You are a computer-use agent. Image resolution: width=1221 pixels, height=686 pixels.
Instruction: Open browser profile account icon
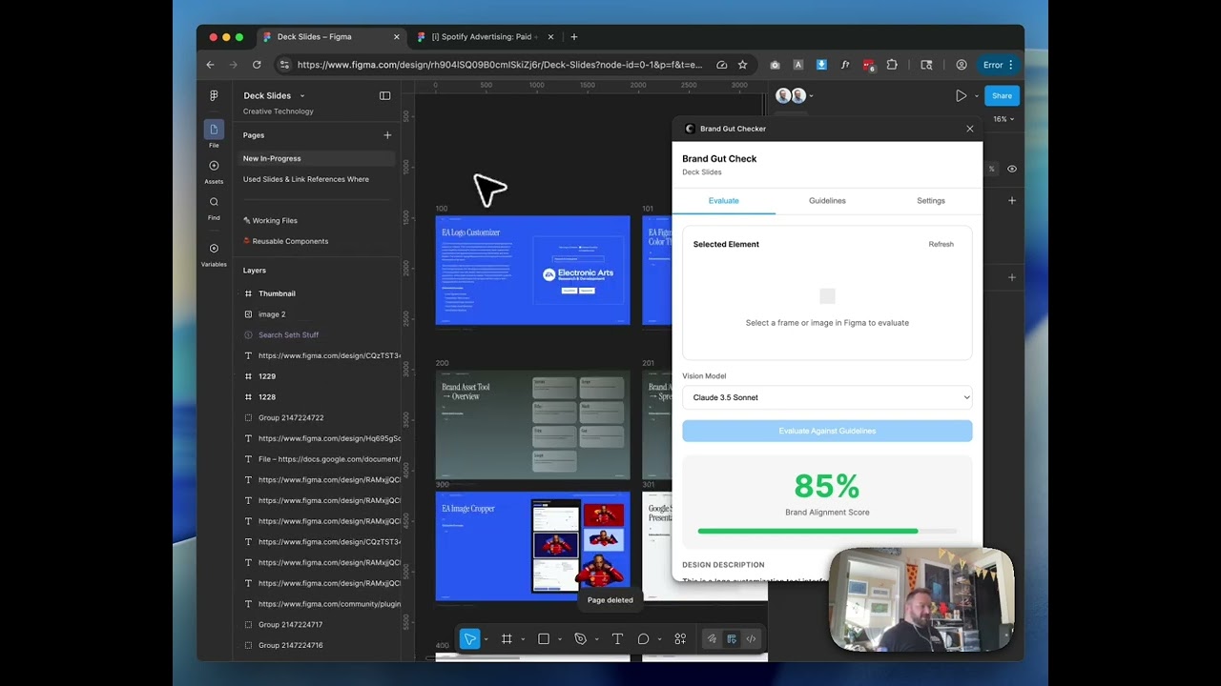tap(962, 65)
